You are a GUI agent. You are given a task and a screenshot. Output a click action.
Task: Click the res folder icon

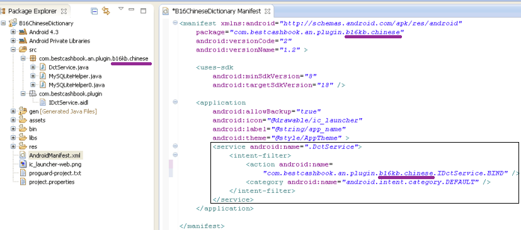[x=23, y=146]
